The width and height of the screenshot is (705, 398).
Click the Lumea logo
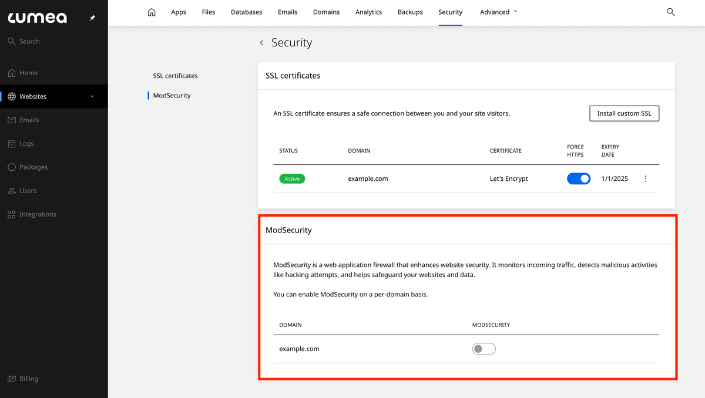pos(37,18)
